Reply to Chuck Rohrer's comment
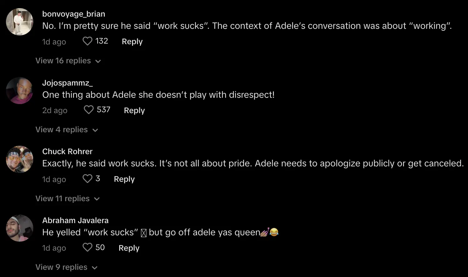The image size is (468, 277). [x=124, y=179]
